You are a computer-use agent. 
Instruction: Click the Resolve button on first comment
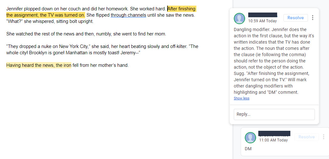(x=295, y=18)
